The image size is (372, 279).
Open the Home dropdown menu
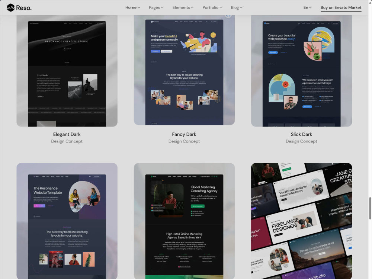point(133,7)
